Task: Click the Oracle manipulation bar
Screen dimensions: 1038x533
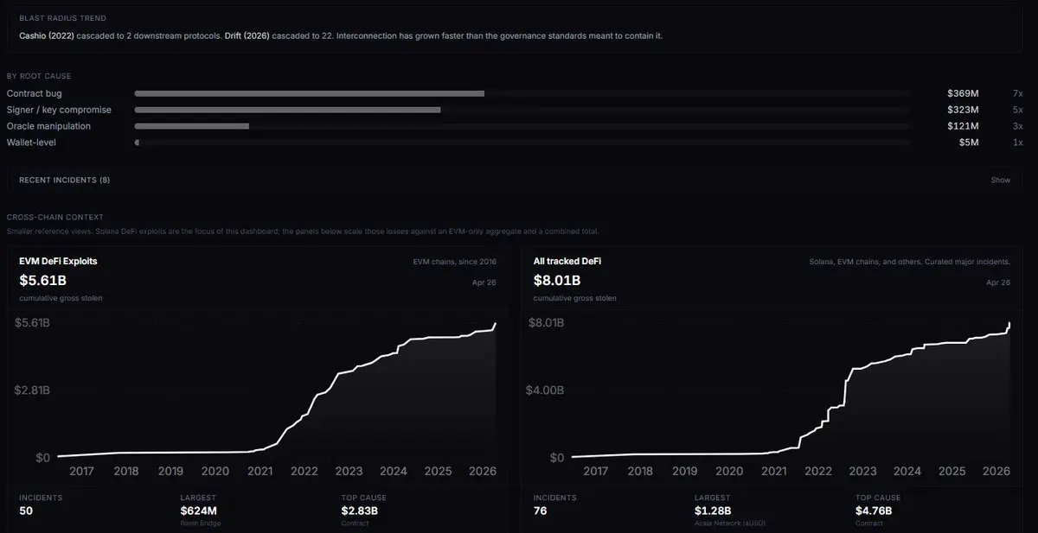Action: coord(191,126)
